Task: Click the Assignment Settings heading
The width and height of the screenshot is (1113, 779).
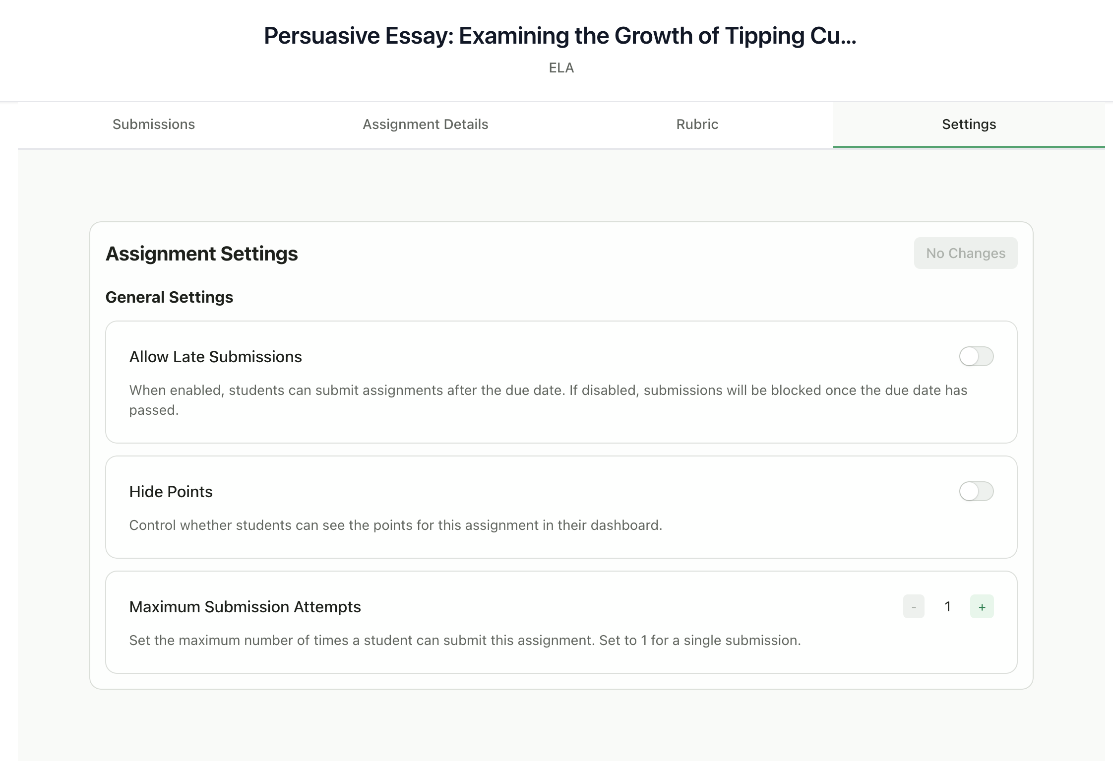Action: click(x=201, y=254)
